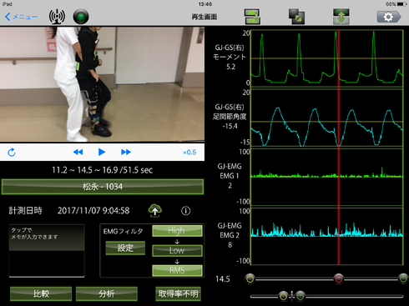Image resolution: width=409 pixels, height=306 pixels.
Task: Tap the 松永 - 1034 patient bar
Action: (103, 187)
